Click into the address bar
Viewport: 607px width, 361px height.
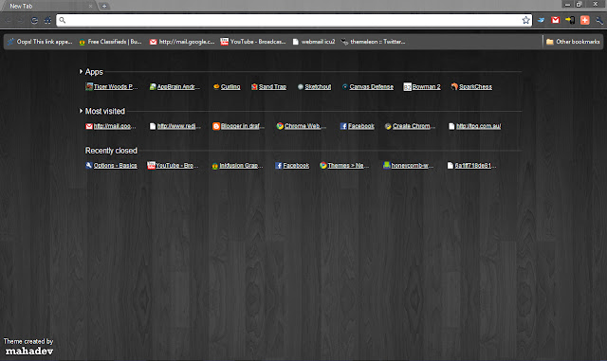tap(294, 20)
